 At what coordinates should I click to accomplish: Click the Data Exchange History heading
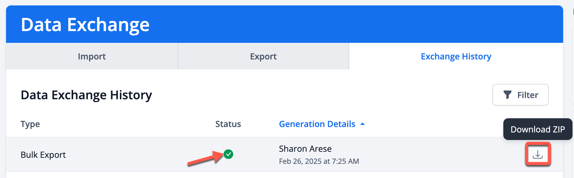pos(86,95)
